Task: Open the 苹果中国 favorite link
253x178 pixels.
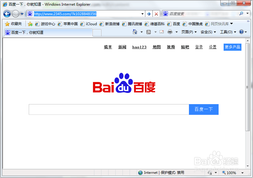Action: (x=68, y=24)
